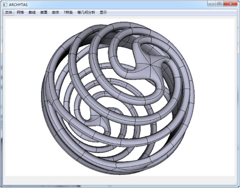240x188 pixels.
Task: Maximize the ARCHYTAS window
Action: tap(220, 4)
